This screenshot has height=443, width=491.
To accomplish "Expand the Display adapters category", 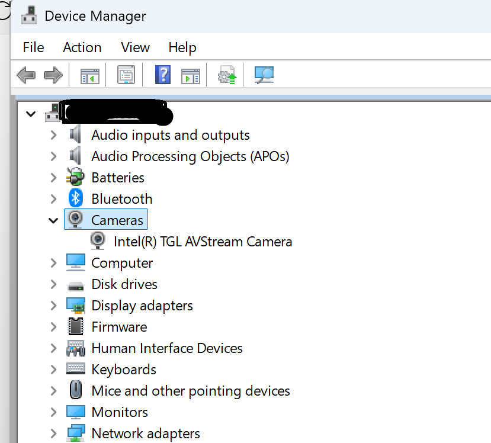I will [x=53, y=306].
